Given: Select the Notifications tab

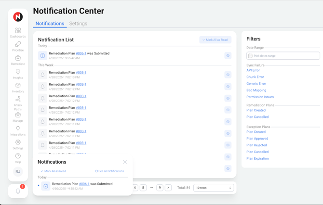Looking at the screenshot, I should [50, 24].
